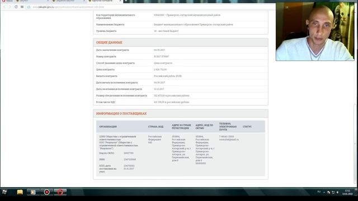Click the СТРАНА, КОД column header
358x201 pixels.
(x=156, y=127)
